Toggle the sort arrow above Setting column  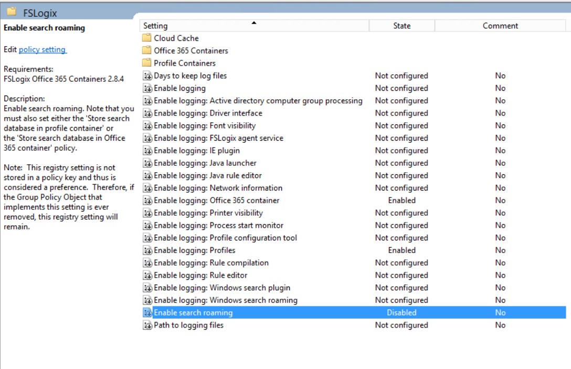254,23
